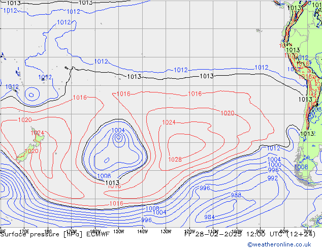Click the small closed low north of New Zealand
322x249 pixels.
pyautogui.click(x=31, y=95)
